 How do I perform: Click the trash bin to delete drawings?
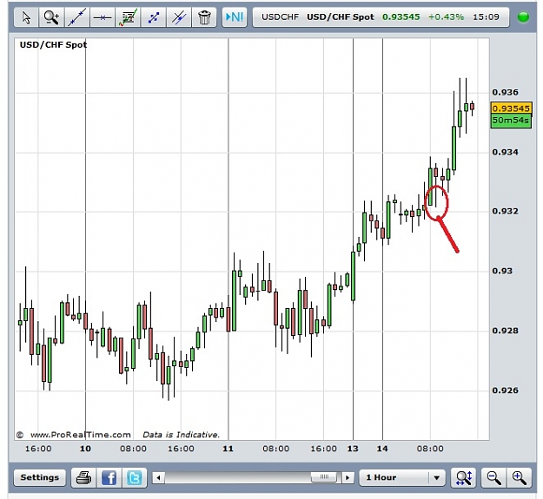click(x=204, y=17)
